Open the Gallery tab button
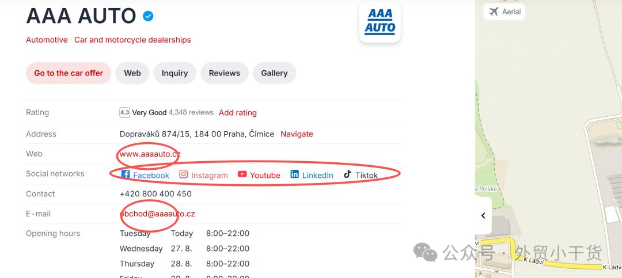The image size is (622, 278). coord(274,73)
